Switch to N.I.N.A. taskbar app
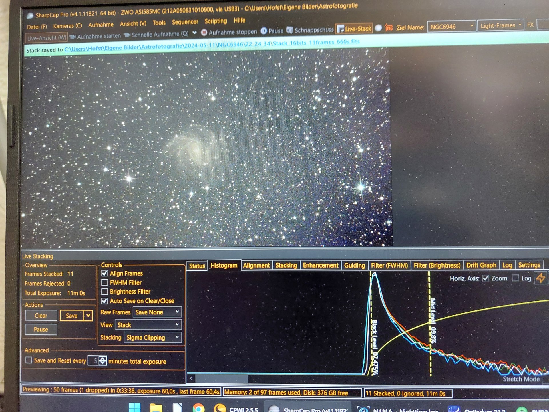Screen dimensions: 549x412 [x=397, y=410]
